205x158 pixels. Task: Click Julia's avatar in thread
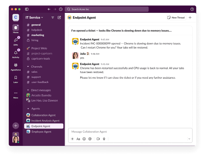coord(75,55)
